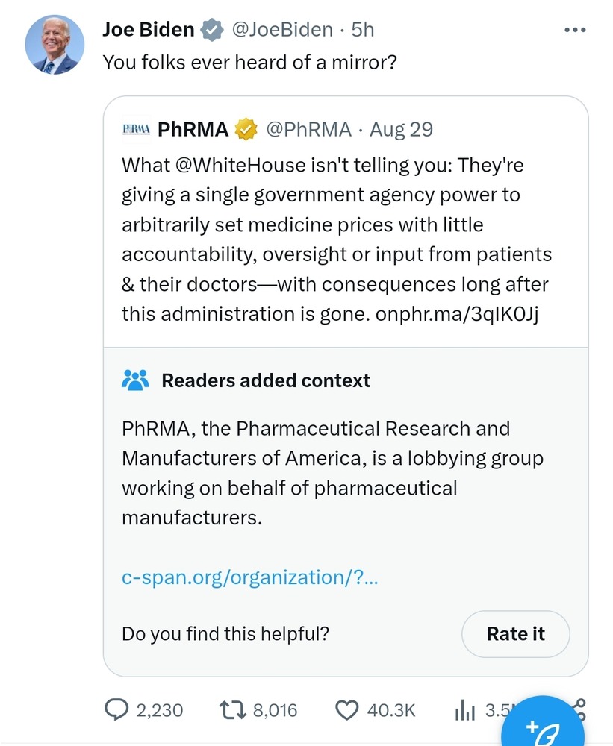Click the 5h timestamp on the tweet
613x746 pixels.
pos(363,30)
